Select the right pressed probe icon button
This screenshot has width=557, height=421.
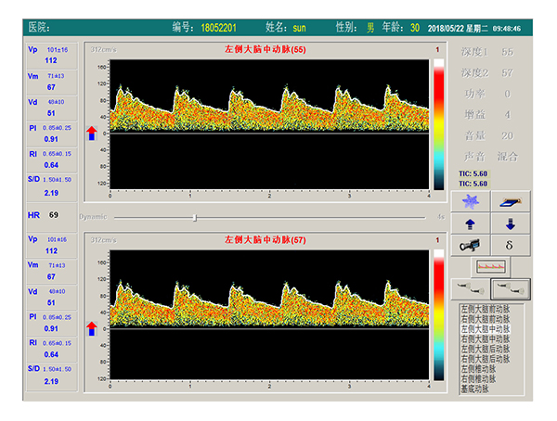coord(509,287)
